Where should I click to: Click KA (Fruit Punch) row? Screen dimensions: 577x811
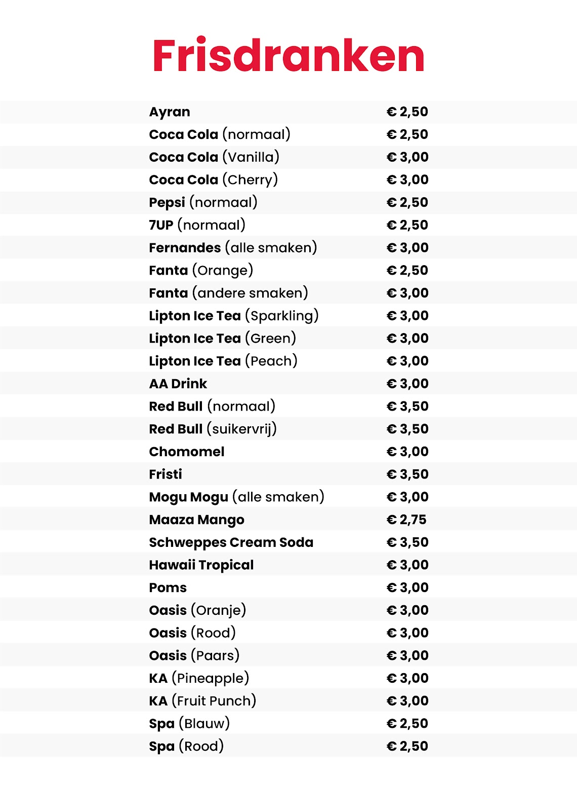point(288,701)
